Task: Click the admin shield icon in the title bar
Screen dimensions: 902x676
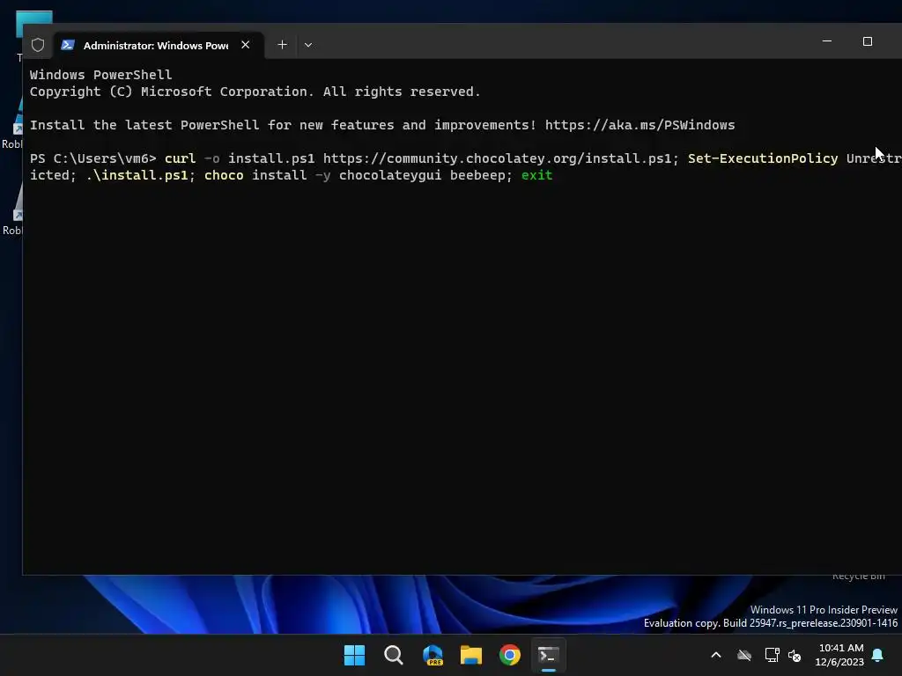Action: click(38, 45)
